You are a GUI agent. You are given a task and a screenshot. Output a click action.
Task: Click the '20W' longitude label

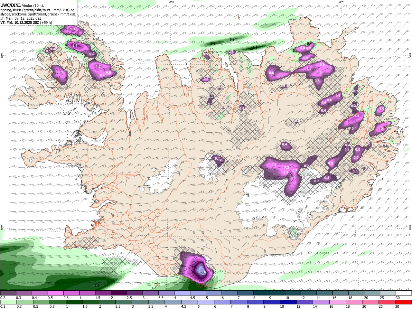point(171,2)
